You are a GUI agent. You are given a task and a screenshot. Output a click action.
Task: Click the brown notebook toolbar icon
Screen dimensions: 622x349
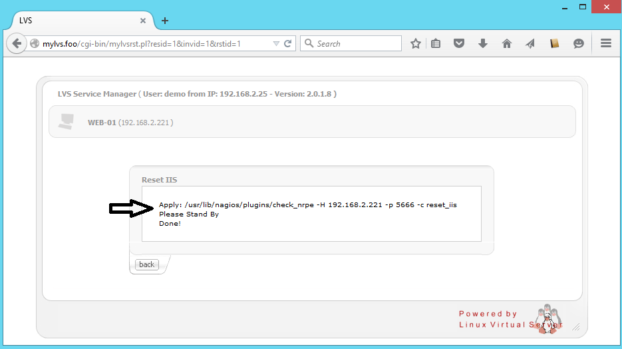coord(554,44)
